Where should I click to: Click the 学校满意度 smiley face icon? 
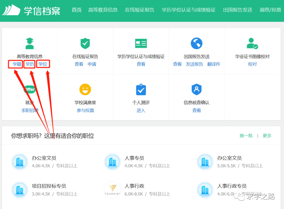click(85, 89)
